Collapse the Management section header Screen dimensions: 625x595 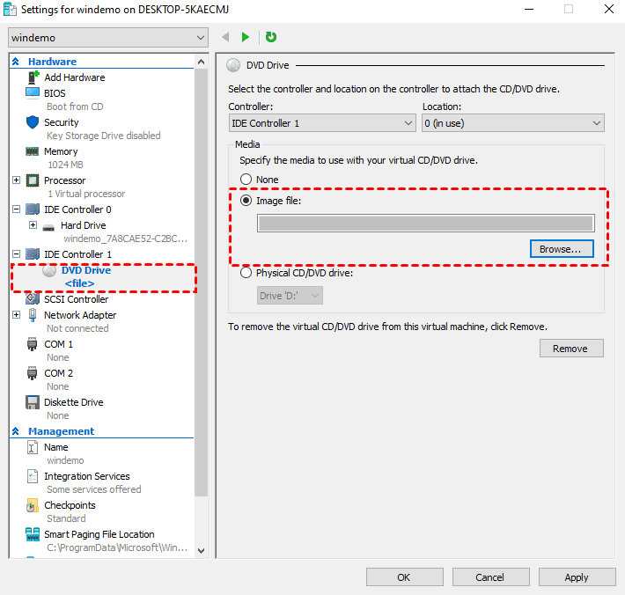point(16,431)
